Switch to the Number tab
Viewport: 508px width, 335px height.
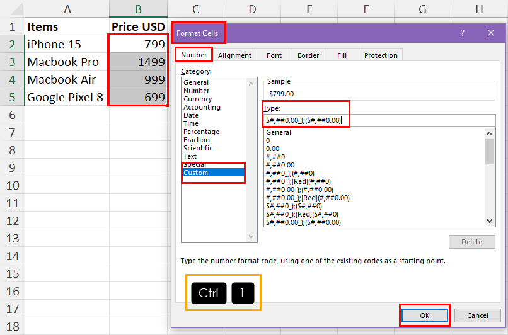pyautogui.click(x=193, y=55)
